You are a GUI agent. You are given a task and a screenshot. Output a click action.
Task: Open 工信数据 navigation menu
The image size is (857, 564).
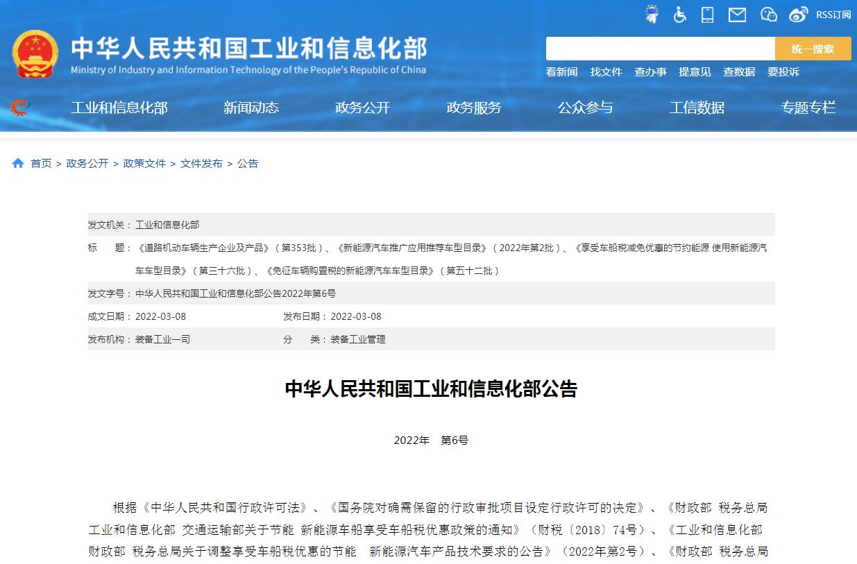pyautogui.click(x=697, y=108)
